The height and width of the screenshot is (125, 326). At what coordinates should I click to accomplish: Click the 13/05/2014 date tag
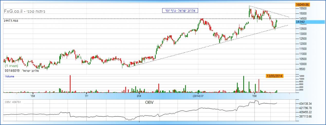point(275,76)
